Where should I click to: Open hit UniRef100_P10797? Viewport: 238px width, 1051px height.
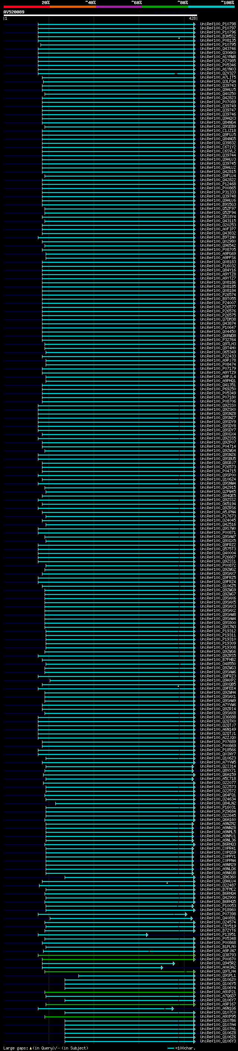coord(218,28)
